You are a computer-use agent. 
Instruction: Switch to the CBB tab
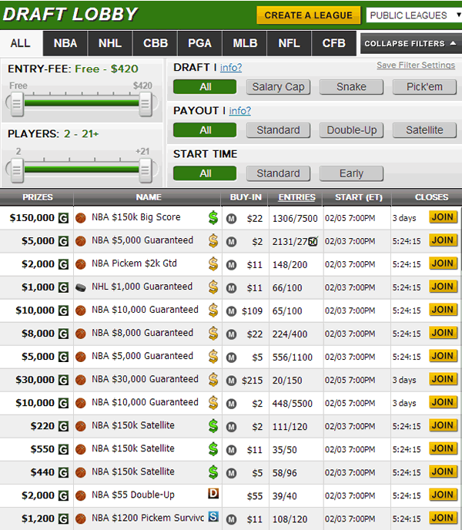(155, 43)
